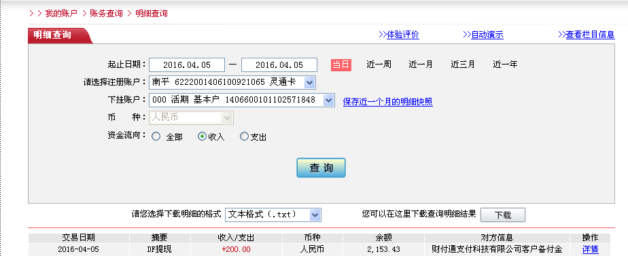Select the 全部 fund flow radio button

tap(156, 136)
